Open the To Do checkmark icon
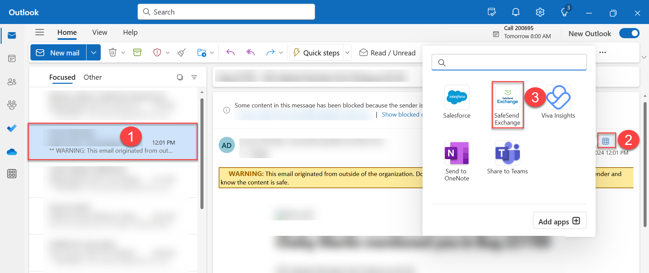The image size is (649, 273). click(x=12, y=128)
